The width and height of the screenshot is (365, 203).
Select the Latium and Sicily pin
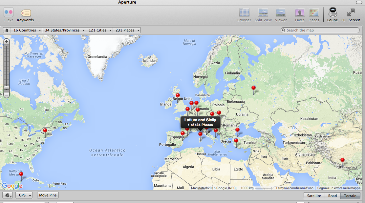pos(201,134)
